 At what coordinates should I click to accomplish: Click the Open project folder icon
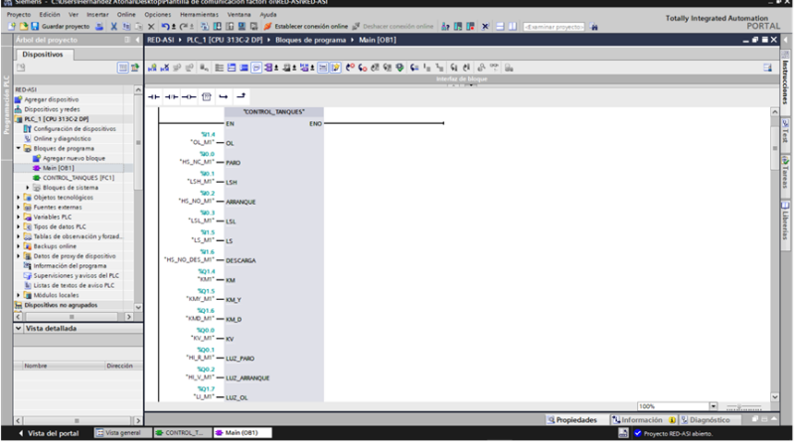[x=23, y=27]
